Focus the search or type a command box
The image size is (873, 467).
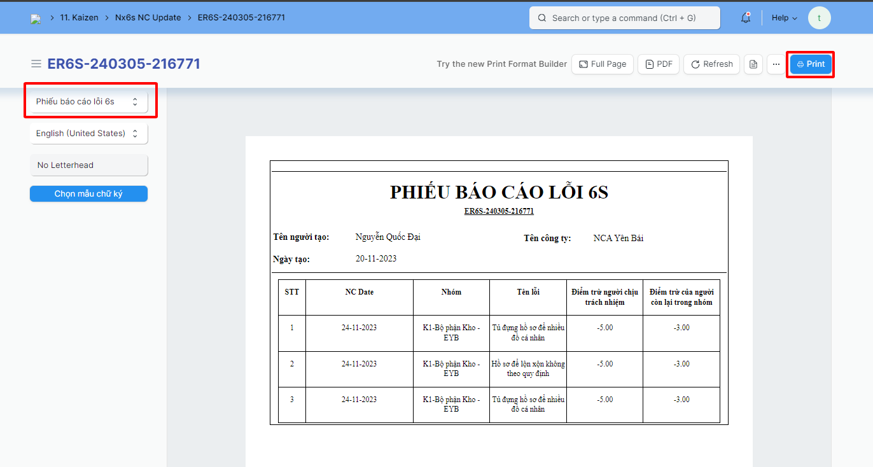[630, 18]
